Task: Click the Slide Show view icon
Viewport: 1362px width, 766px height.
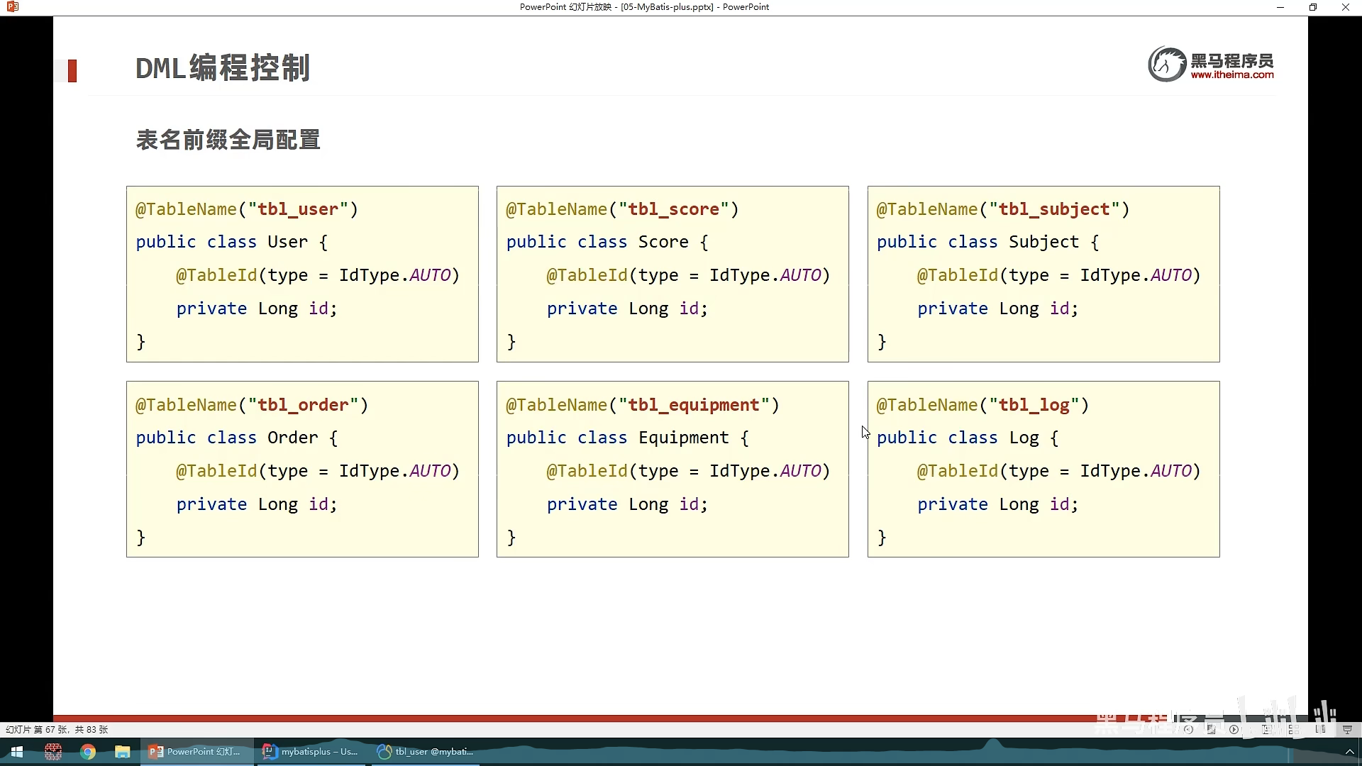Action: (x=1347, y=729)
